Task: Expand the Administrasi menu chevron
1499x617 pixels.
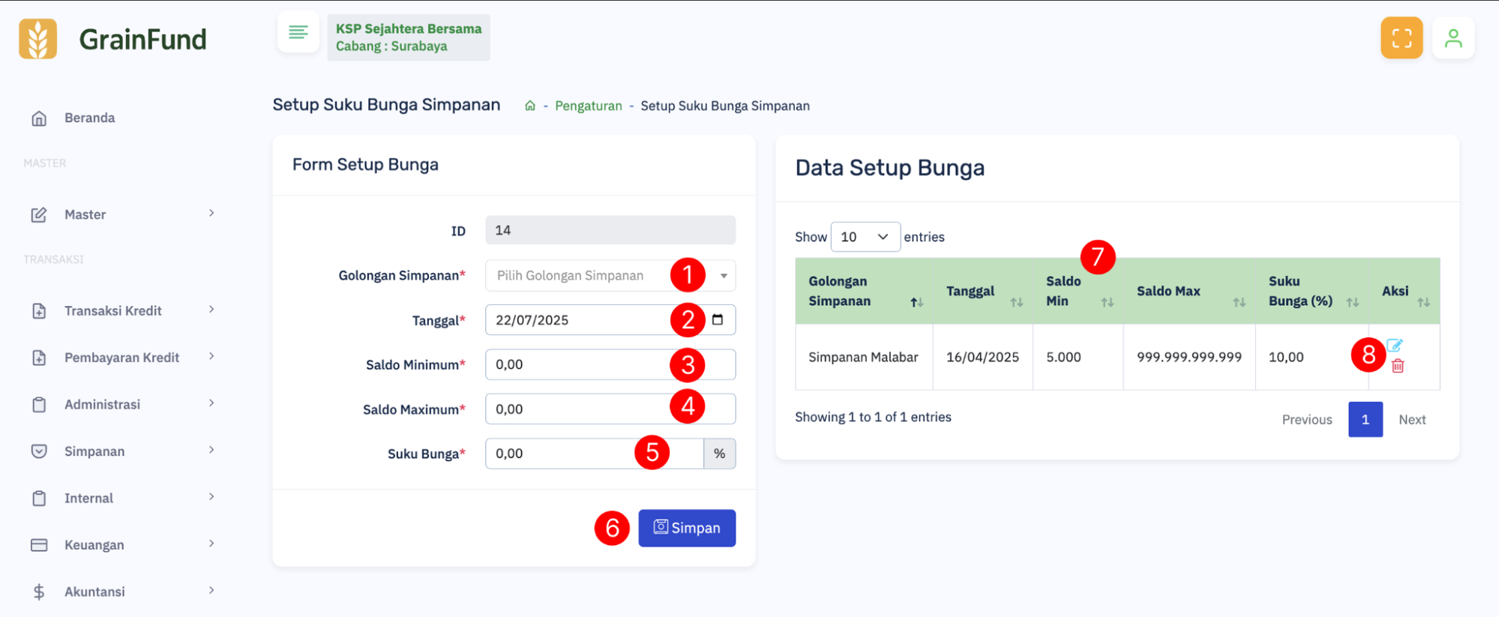Action: pyautogui.click(x=211, y=403)
